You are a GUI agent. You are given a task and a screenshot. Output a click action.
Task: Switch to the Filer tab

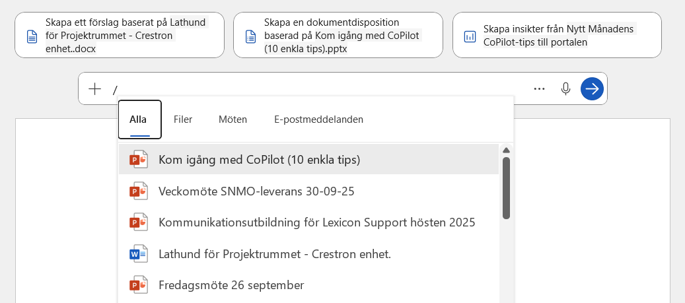[183, 119]
